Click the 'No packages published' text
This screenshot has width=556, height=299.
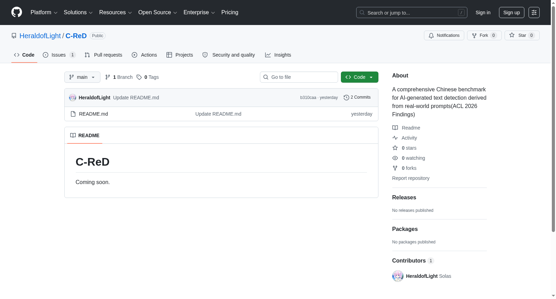tap(414, 242)
